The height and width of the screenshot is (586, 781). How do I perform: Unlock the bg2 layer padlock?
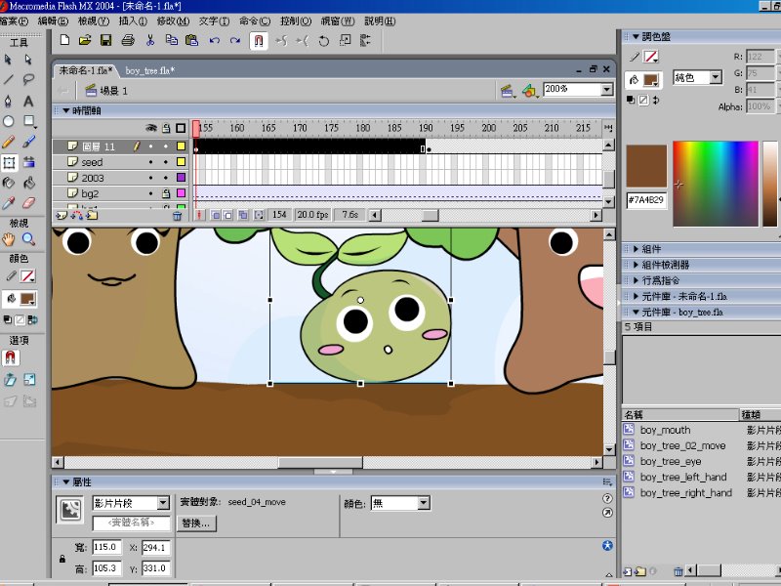tap(166, 193)
